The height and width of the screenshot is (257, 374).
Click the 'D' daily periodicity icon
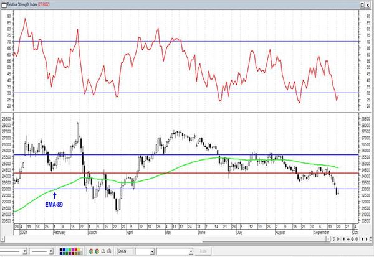click(338, 239)
